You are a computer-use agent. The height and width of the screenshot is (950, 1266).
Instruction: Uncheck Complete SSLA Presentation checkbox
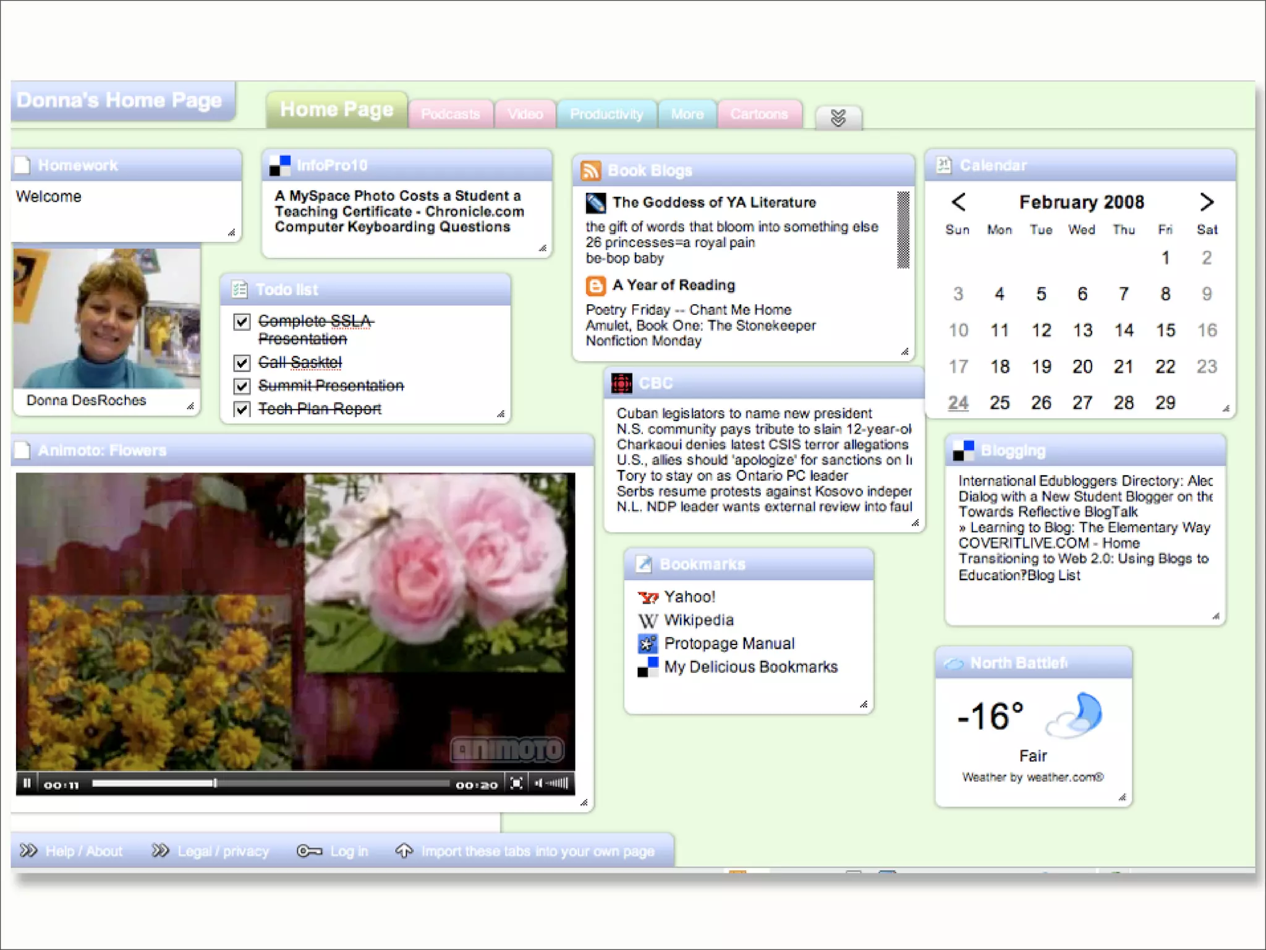point(242,322)
